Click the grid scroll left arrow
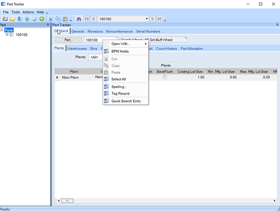The width and height of the screenshot is (280, 211). point(59,200)
